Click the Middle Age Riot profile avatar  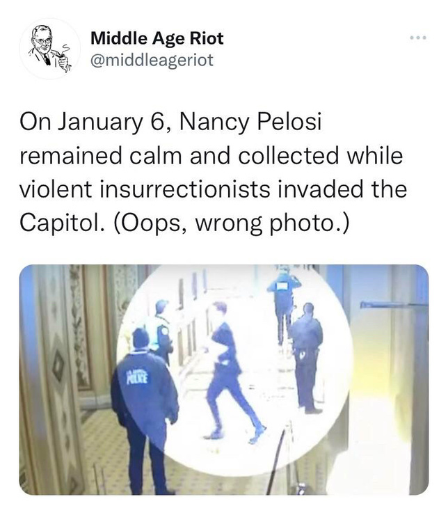pos(50,48)
